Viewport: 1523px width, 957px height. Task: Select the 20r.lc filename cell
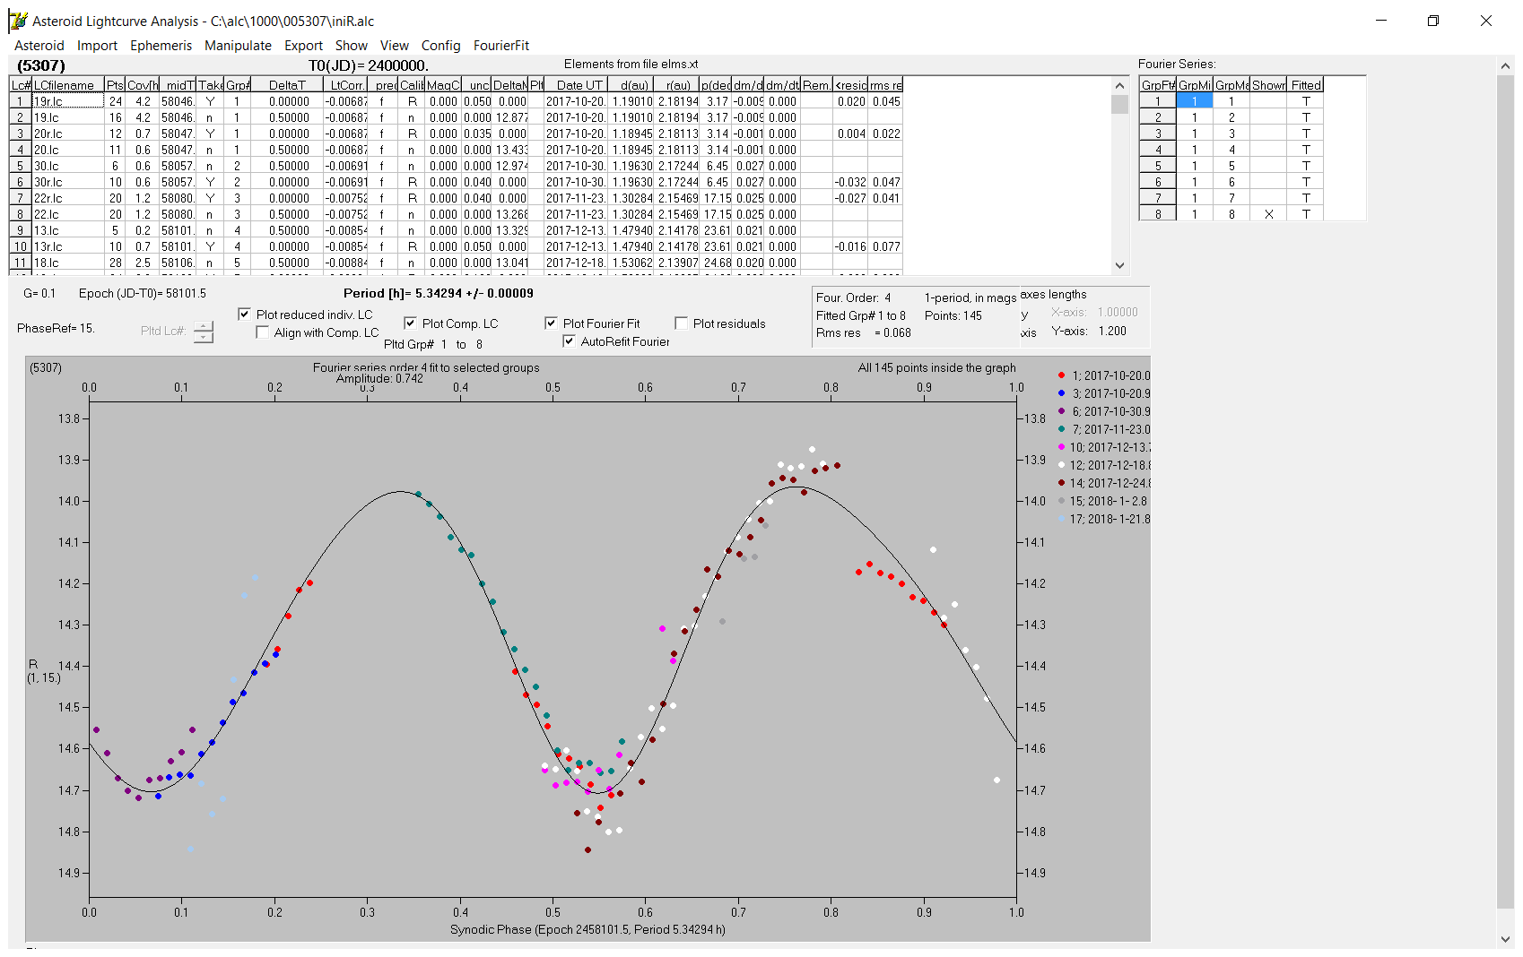click(68, 134)
